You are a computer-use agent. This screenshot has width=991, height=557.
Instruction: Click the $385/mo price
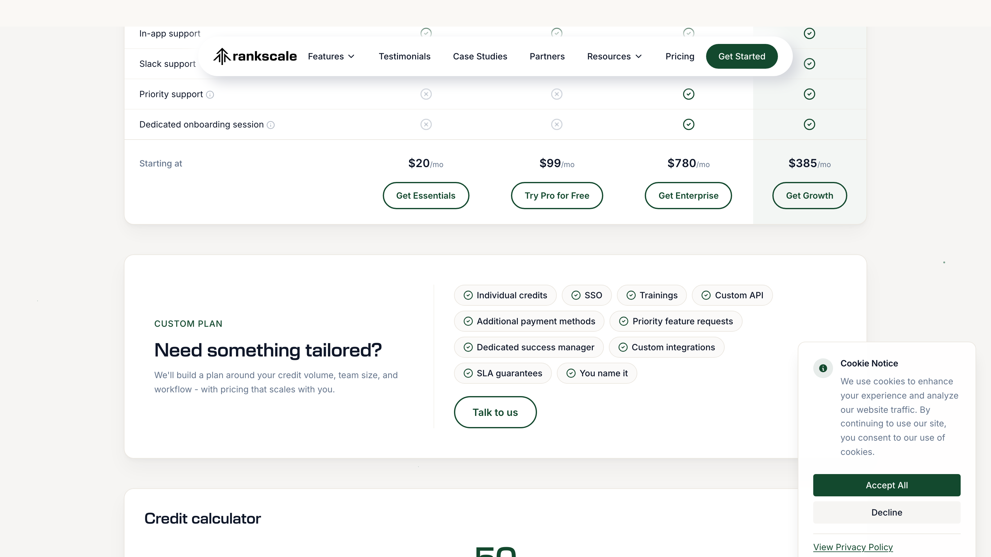pos(810,164)
